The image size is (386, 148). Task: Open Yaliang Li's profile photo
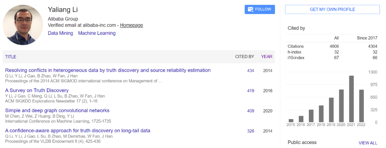click(23, 25)
